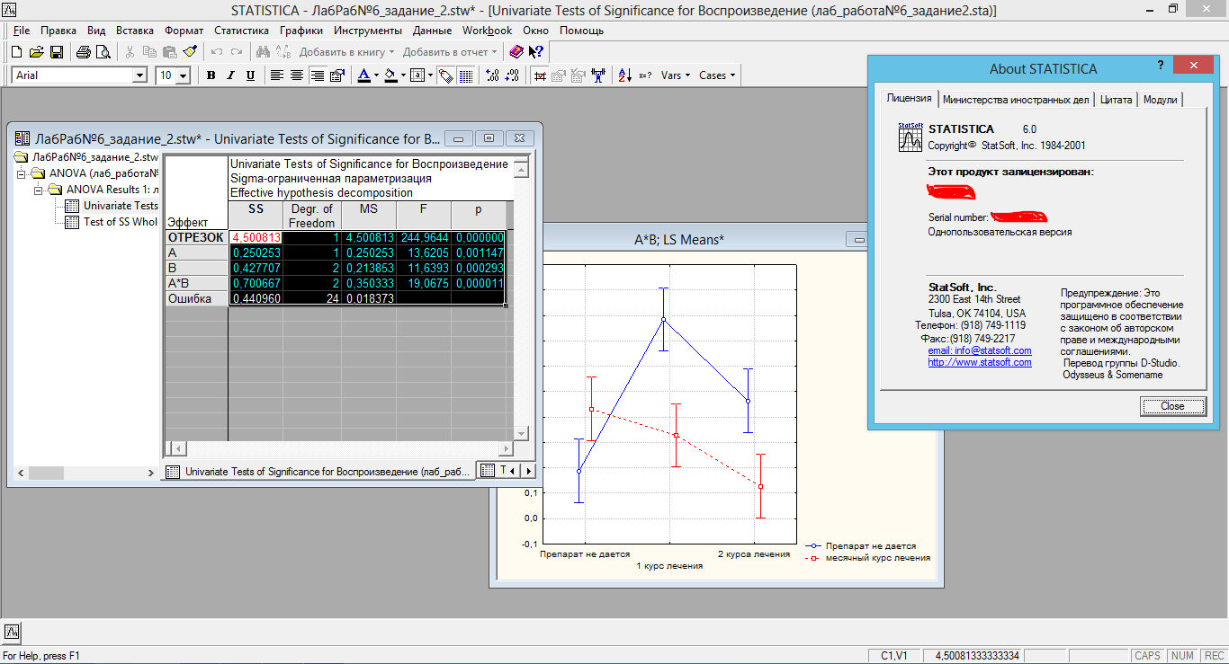Switch to the Модули tab in About dialog
This screenshot has width=1229, height=664.
[1161, 100]
